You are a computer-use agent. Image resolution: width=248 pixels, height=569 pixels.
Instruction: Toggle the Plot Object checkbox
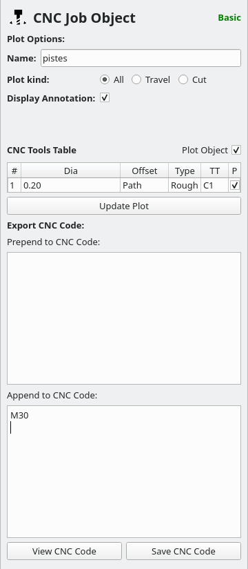click(x=236, y=150)
